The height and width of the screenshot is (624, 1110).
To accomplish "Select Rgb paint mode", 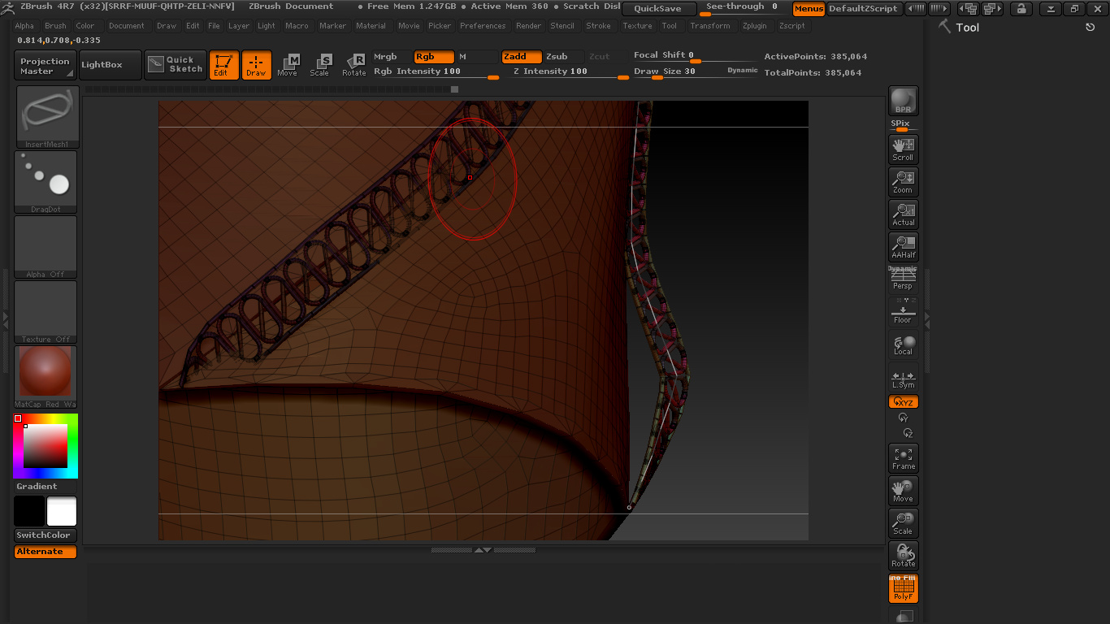I will (434, 57).
